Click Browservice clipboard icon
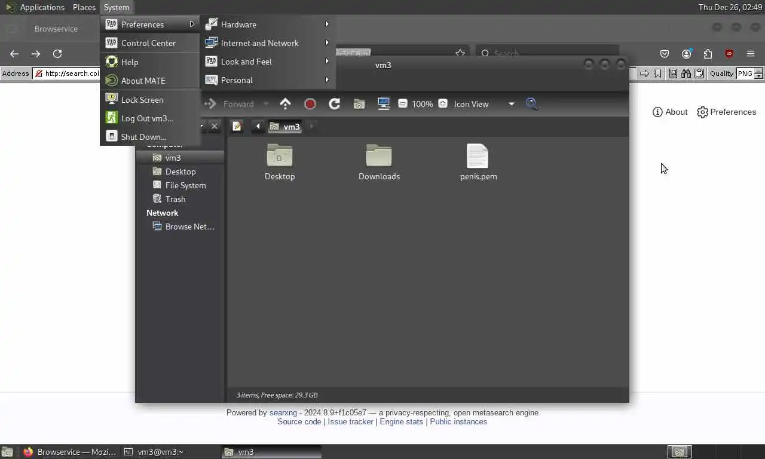 coord(698,74)
